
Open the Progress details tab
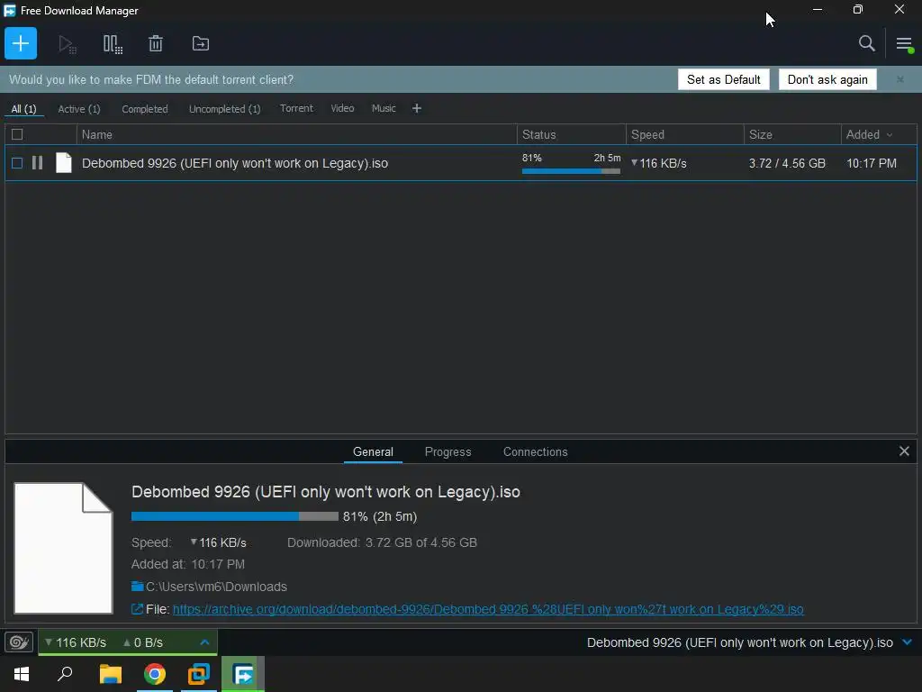pyautogui.click(x=448, y=452)
